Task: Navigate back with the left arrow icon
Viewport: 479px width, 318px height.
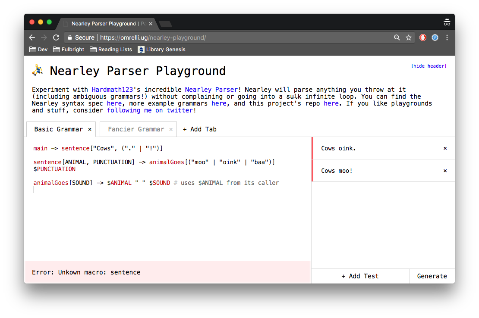Action: coord(32,37)
